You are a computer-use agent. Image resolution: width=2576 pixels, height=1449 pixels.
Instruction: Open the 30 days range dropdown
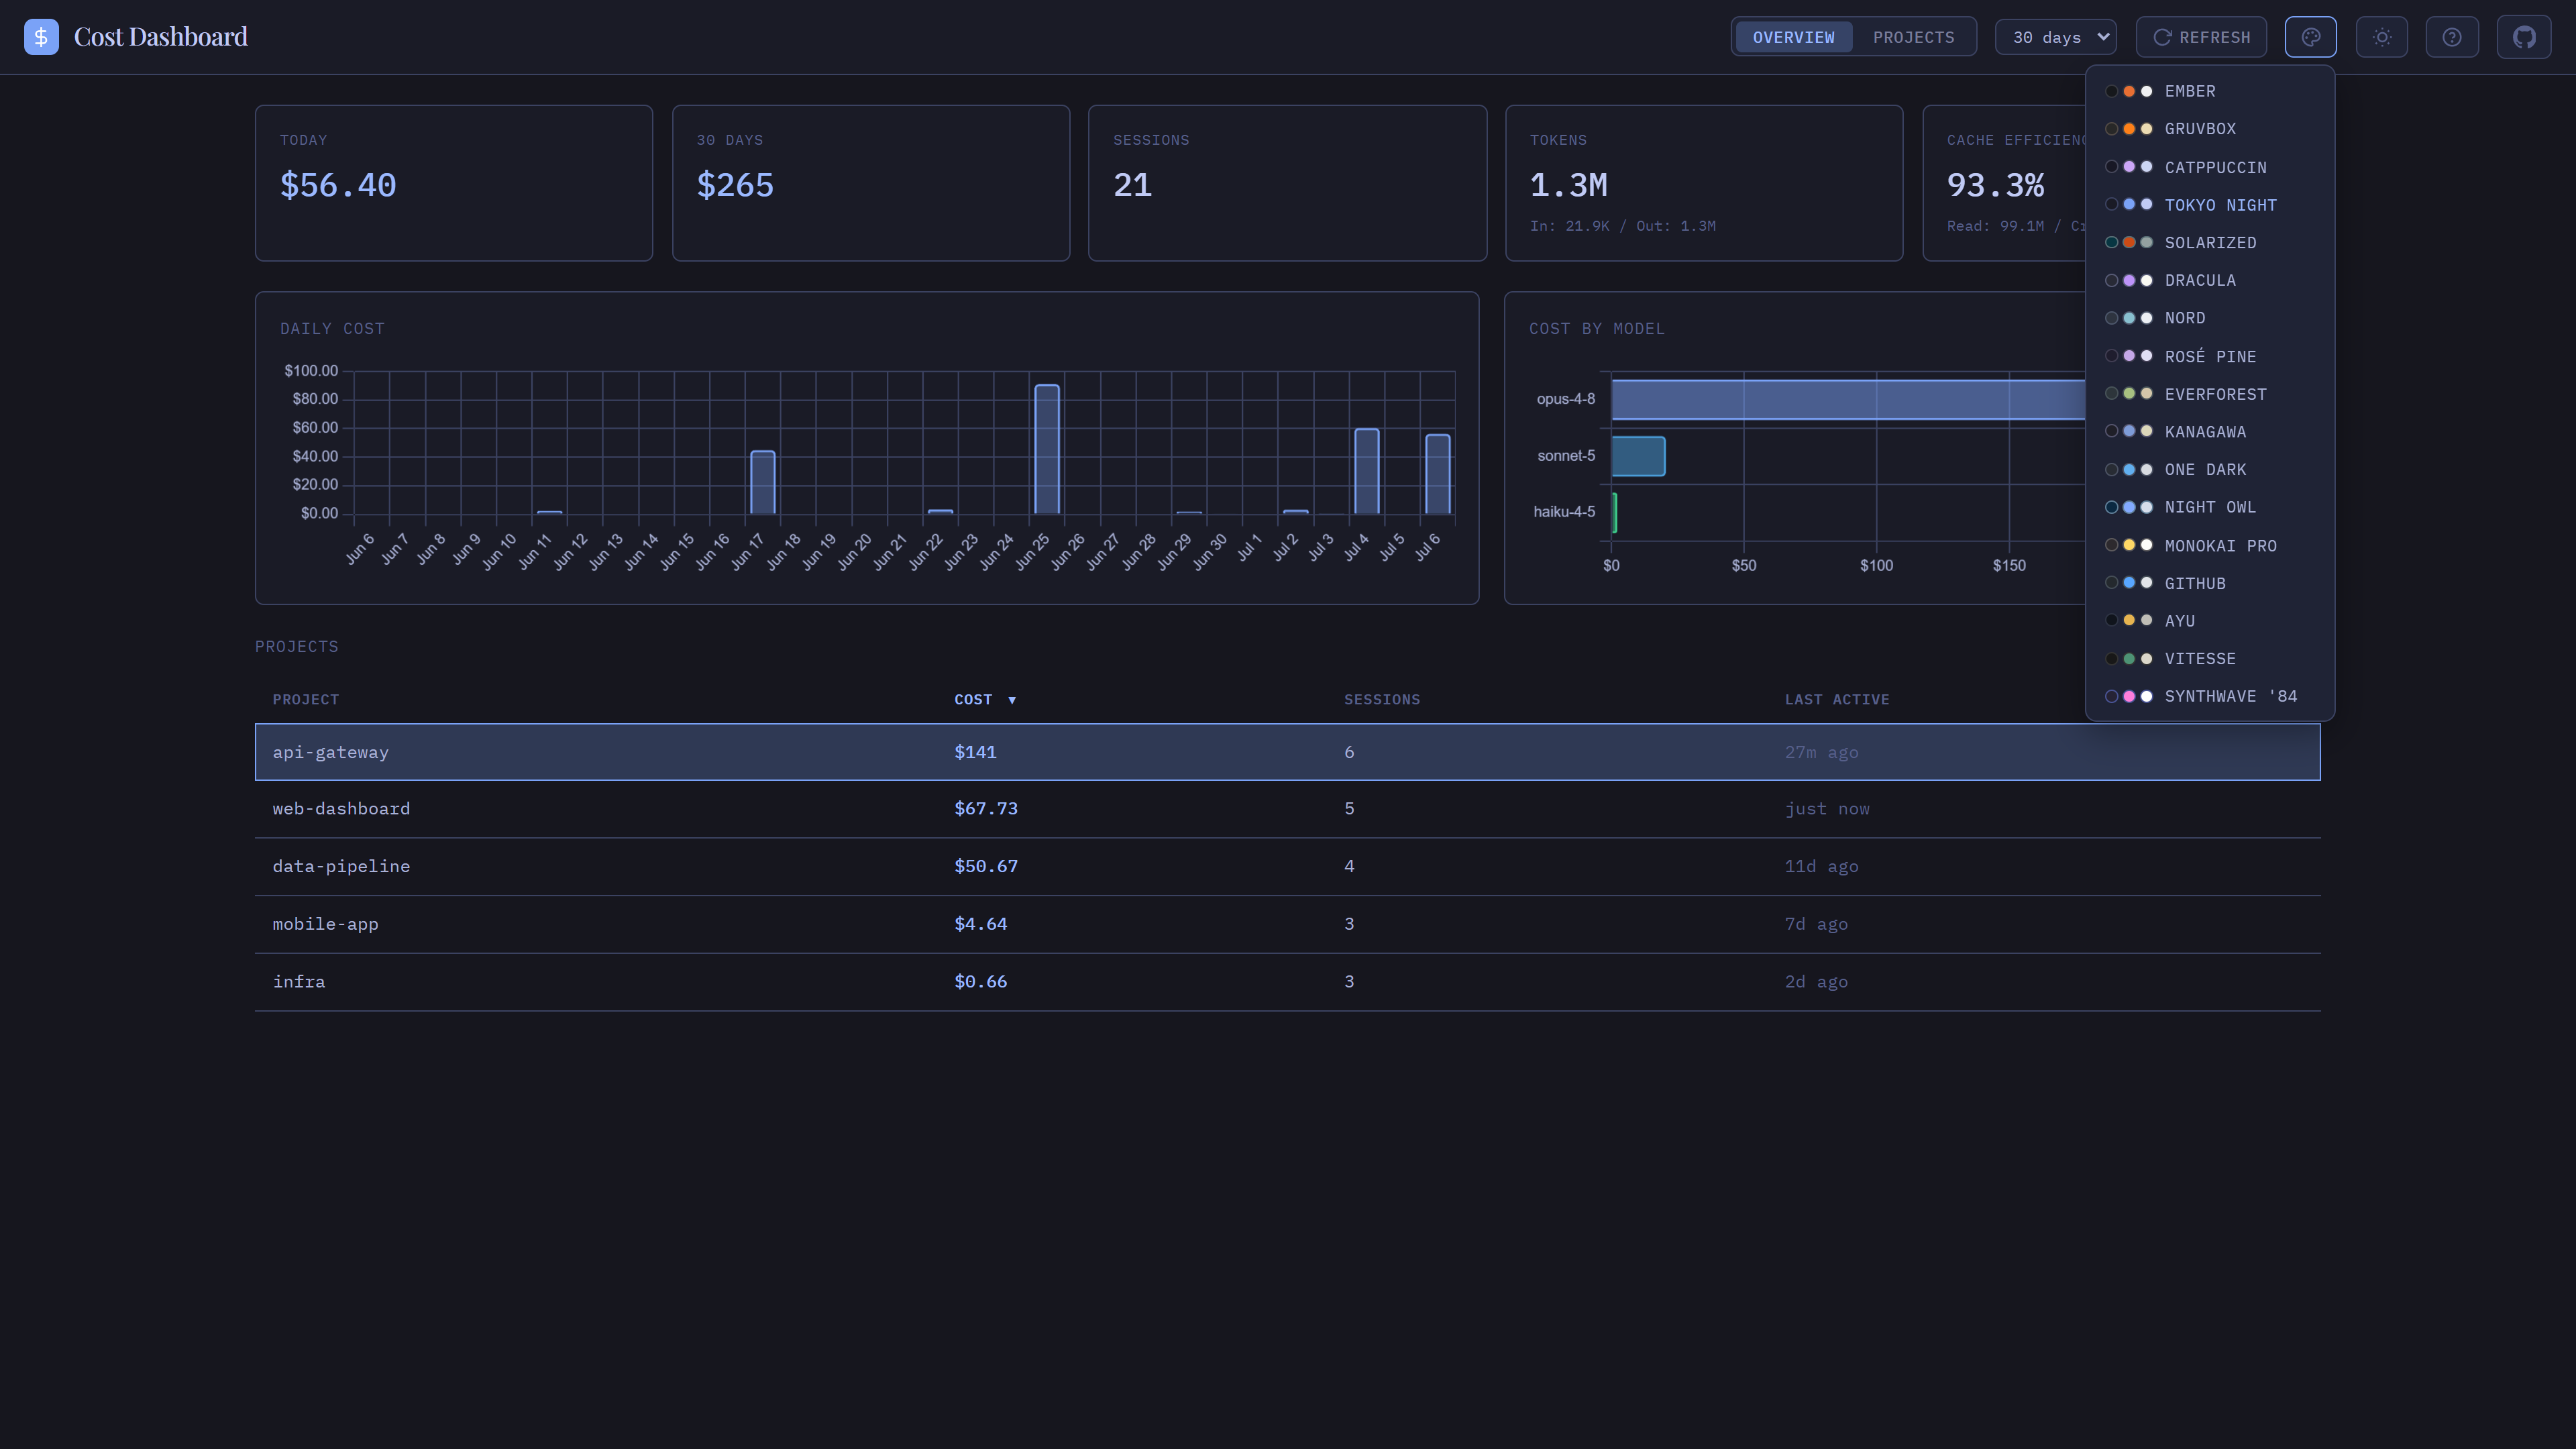click(2056, 37)
